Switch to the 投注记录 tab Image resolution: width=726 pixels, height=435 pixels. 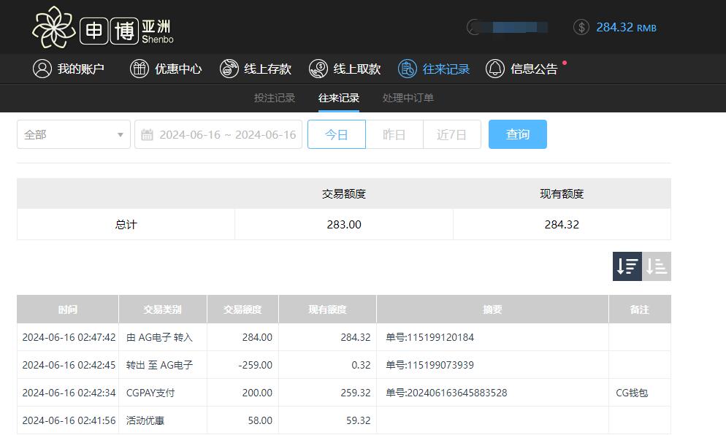[274, 97]
